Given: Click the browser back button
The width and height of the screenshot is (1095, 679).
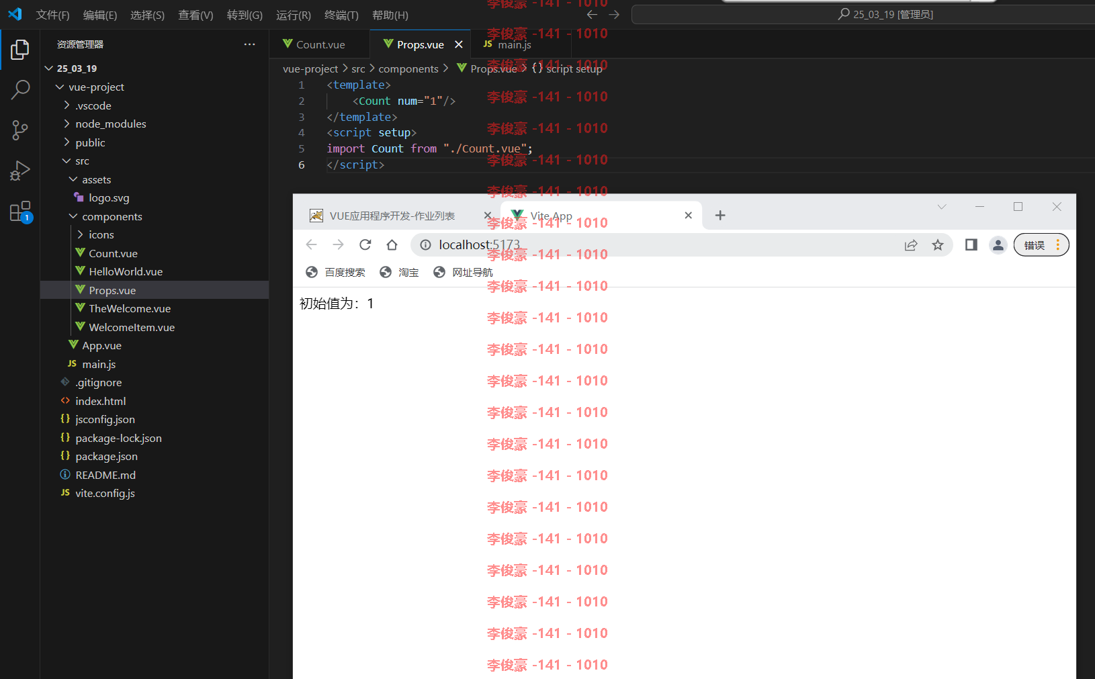Looking at the screenshot, I should (311, 244).
